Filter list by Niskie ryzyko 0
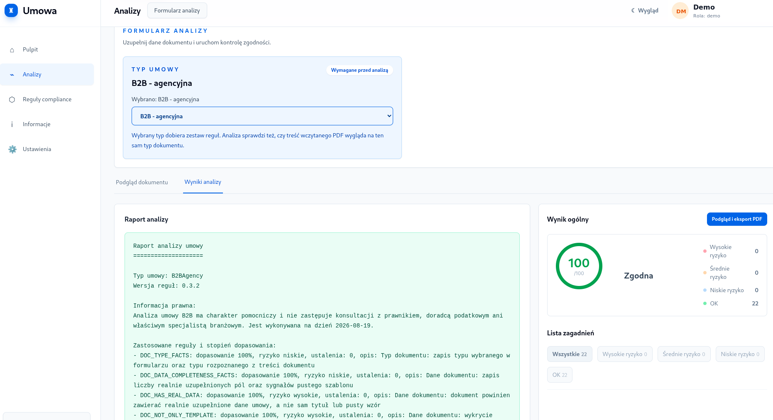Viewport: 773px width, 420px height. (x=740, y=354)
